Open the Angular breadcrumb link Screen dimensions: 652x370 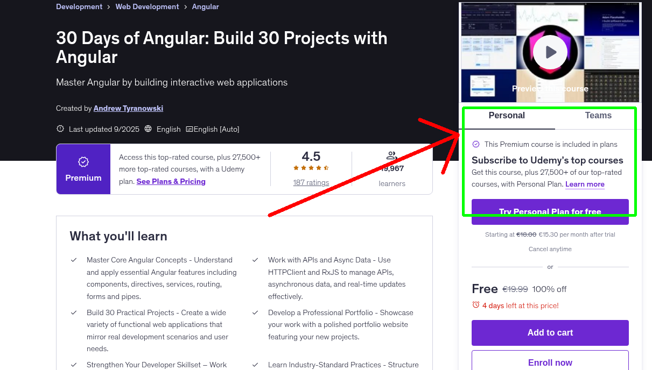pyautogui.click(x=206, y=7)
